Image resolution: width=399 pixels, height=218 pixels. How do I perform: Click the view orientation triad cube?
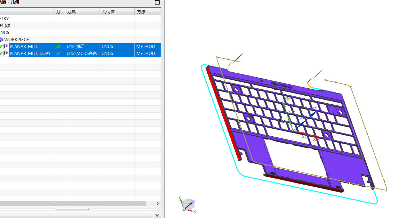pyautogui.click(x=188, y=204)
